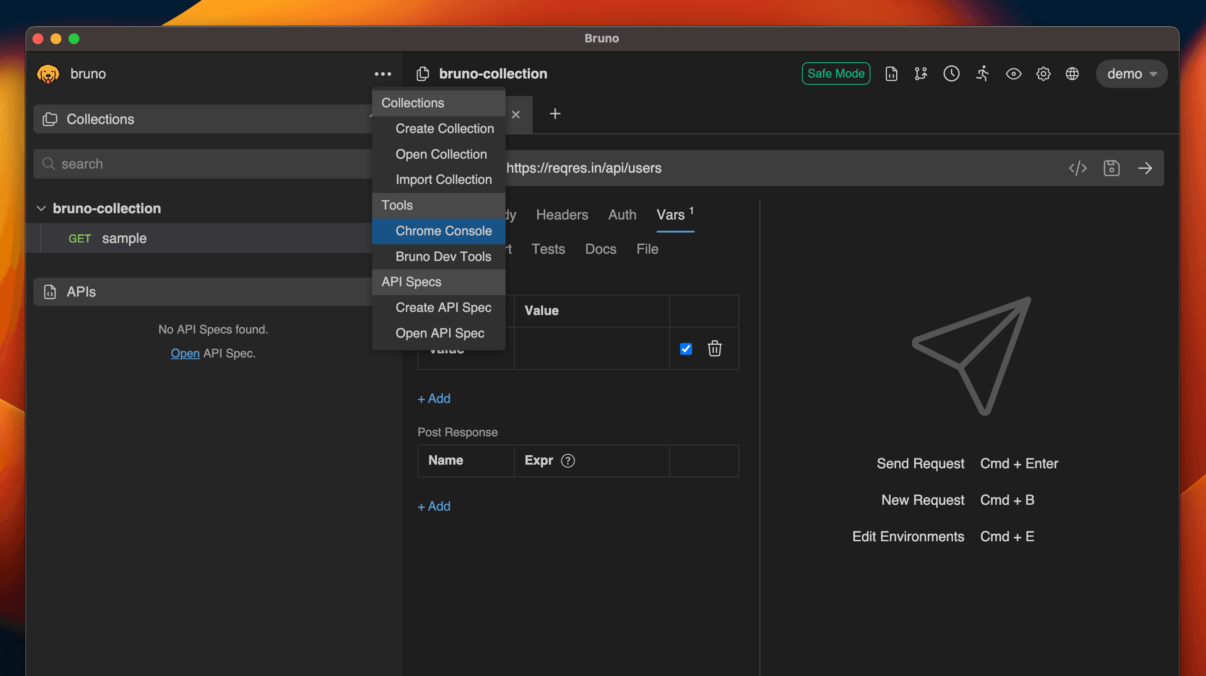The height and width of the screenshot is (676, 1206).
Task: Collapse the bruno-collection tree
Action: (41, 208)
